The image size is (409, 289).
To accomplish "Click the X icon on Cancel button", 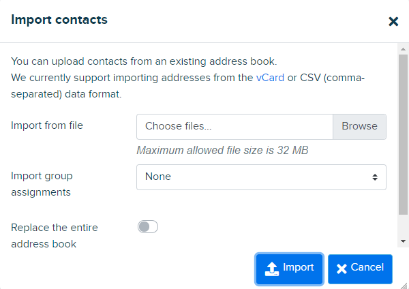I will (x=342, y=269).
